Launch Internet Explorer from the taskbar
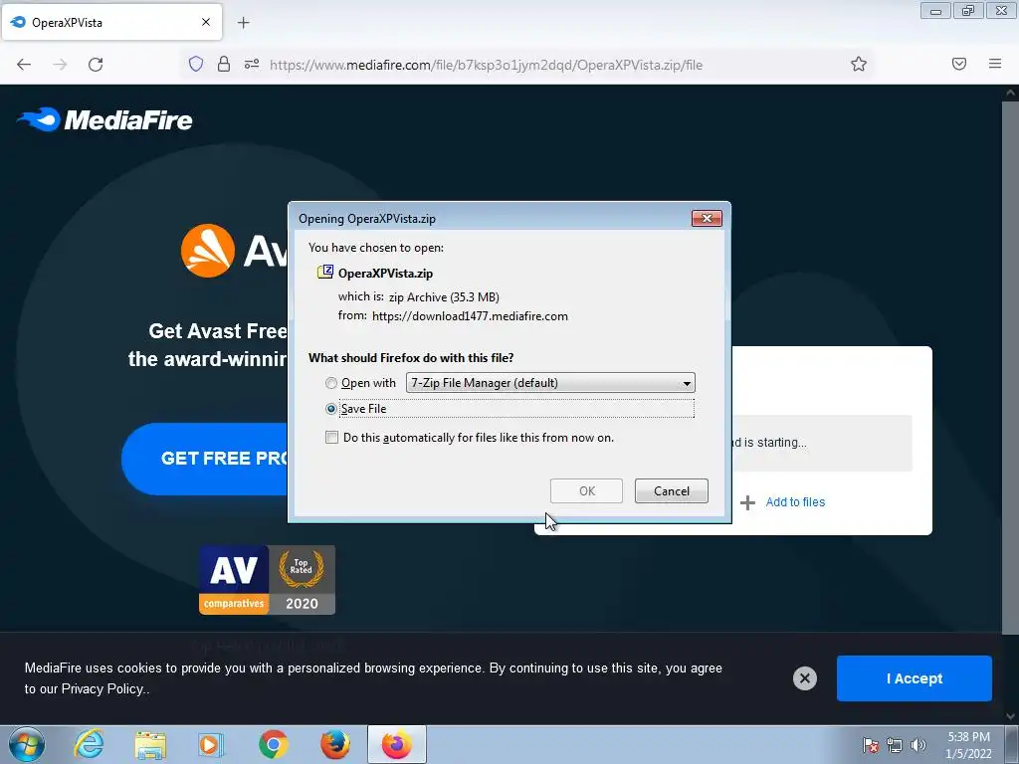The image size is (1019, 764). 89,744
